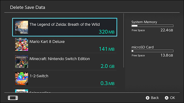Confirm with the OK label
This screenshot has height=103, width=184.
click(x=172, y=98)
